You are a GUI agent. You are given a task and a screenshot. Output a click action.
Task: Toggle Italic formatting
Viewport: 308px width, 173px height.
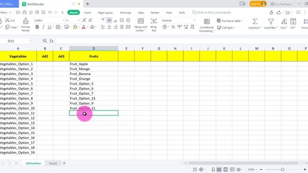pos(43,27)
